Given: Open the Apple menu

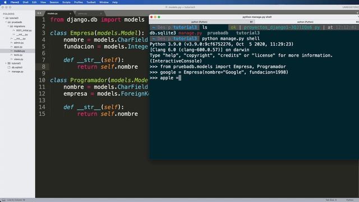Looking at the screenshot, I should click(5, 2).
